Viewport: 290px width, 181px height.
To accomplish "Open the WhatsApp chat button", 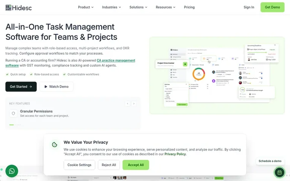I will 12,171.
